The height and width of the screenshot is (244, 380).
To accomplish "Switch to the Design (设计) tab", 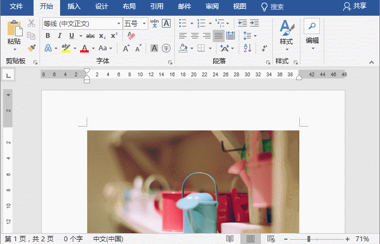I will [x=102, y=7].
